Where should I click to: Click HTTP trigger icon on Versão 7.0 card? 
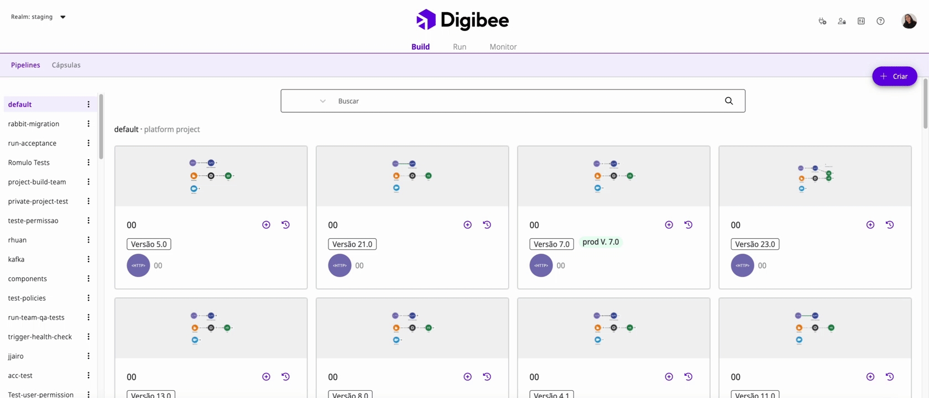541,265
